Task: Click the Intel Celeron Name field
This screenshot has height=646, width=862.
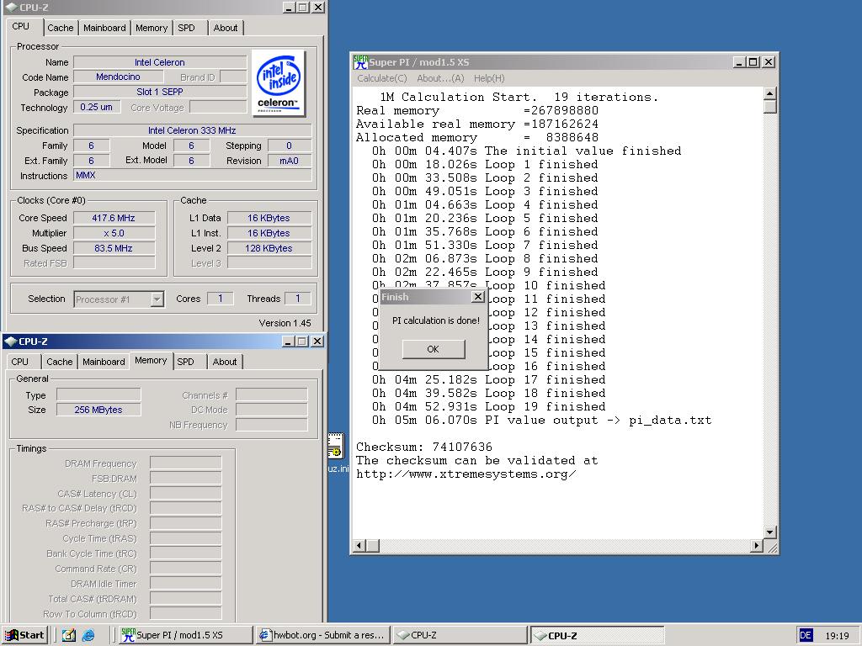Action: (160, 62)
